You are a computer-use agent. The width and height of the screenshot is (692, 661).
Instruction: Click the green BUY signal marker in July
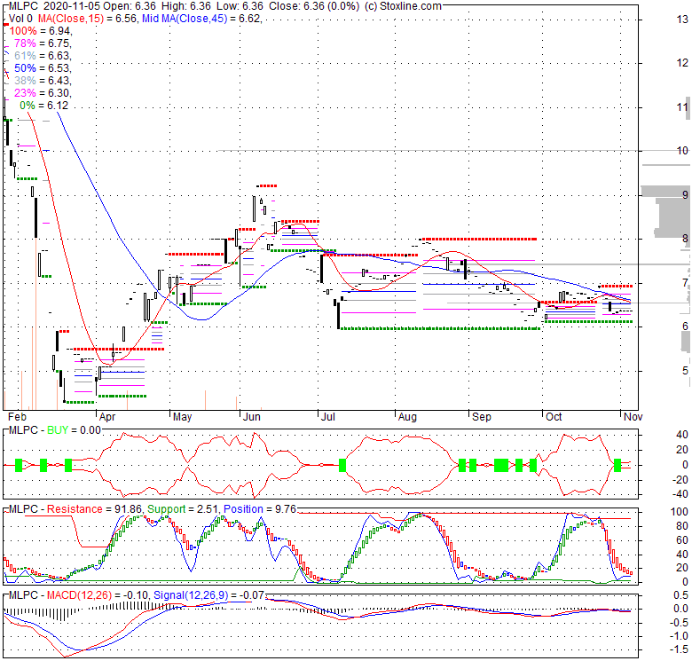click(342, 465)
